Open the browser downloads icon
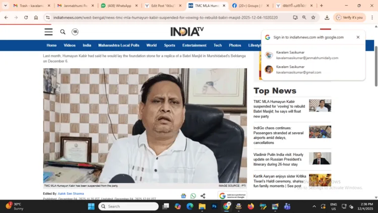The image size is (378, 213). click(327, 17)
